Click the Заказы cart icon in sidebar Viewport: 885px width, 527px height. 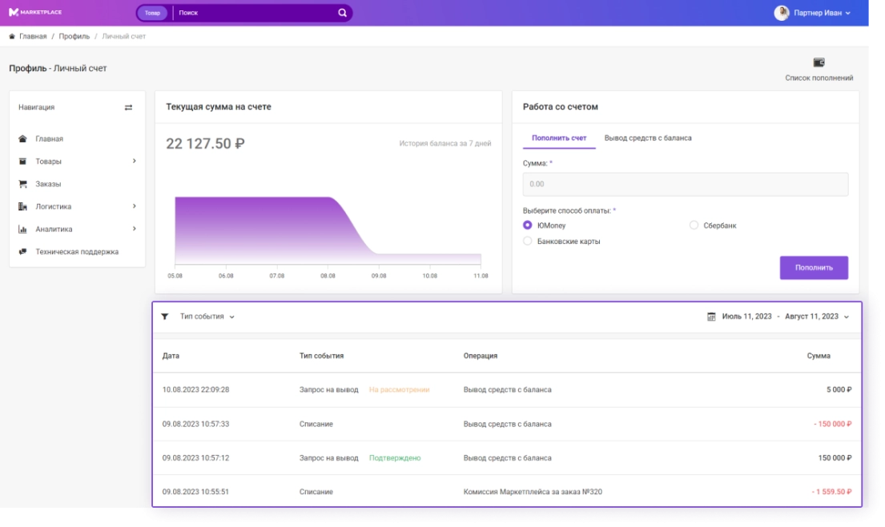(23, 184)
